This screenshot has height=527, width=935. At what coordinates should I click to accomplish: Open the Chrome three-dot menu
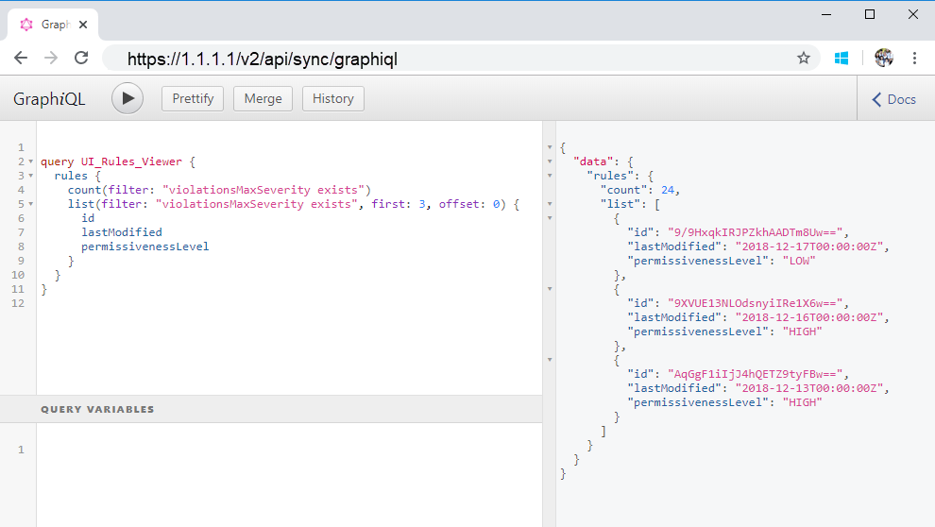point(914,59)
